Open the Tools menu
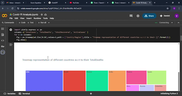Image resolution: width=182 pixels, height=96 pixels. click(45, 18)
